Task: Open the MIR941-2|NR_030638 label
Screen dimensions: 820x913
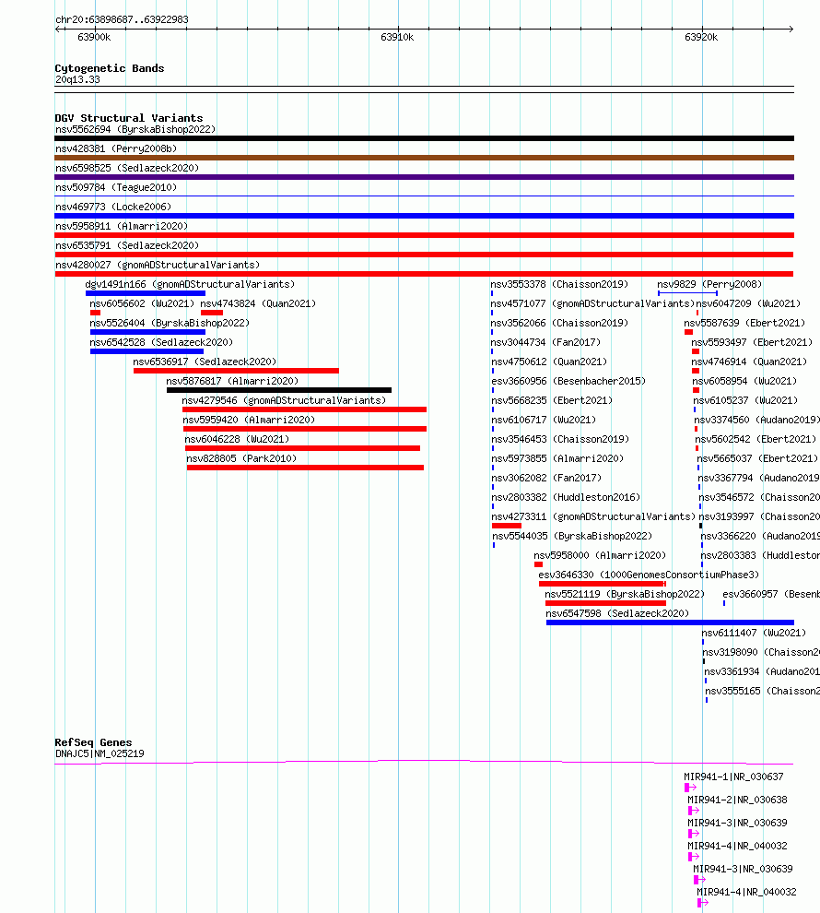Action: (x=737, y=800)
